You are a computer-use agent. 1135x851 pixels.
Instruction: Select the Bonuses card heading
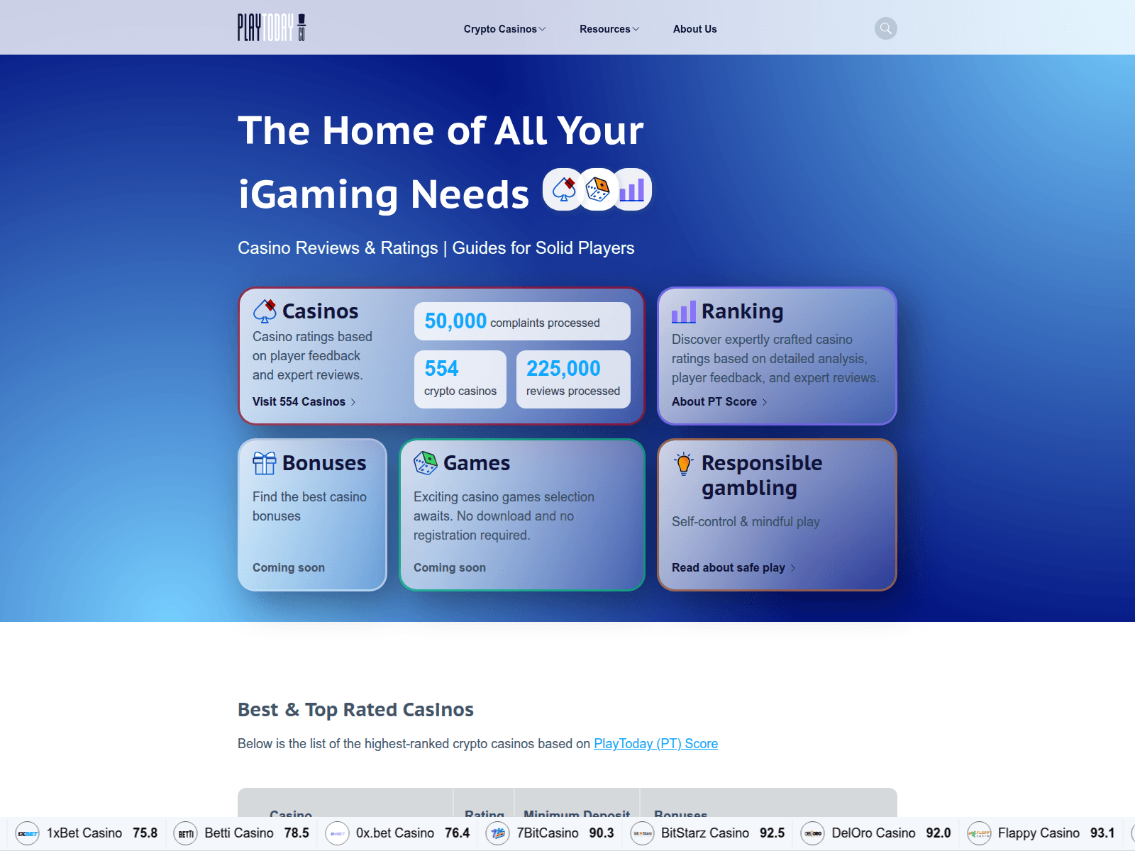pos(324,463)
